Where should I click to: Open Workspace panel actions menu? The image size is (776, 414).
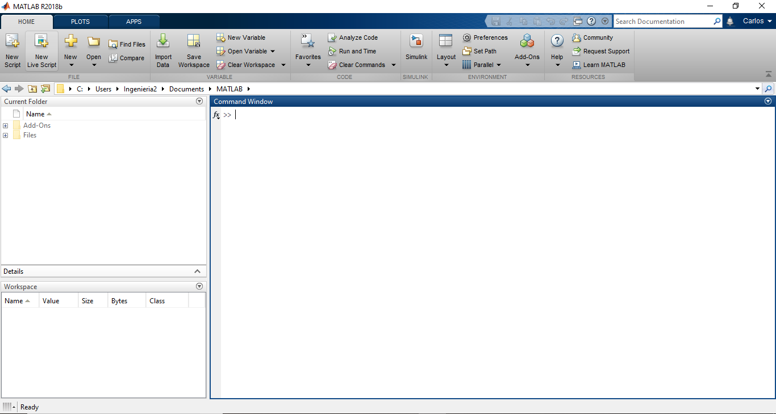point(199,286)
